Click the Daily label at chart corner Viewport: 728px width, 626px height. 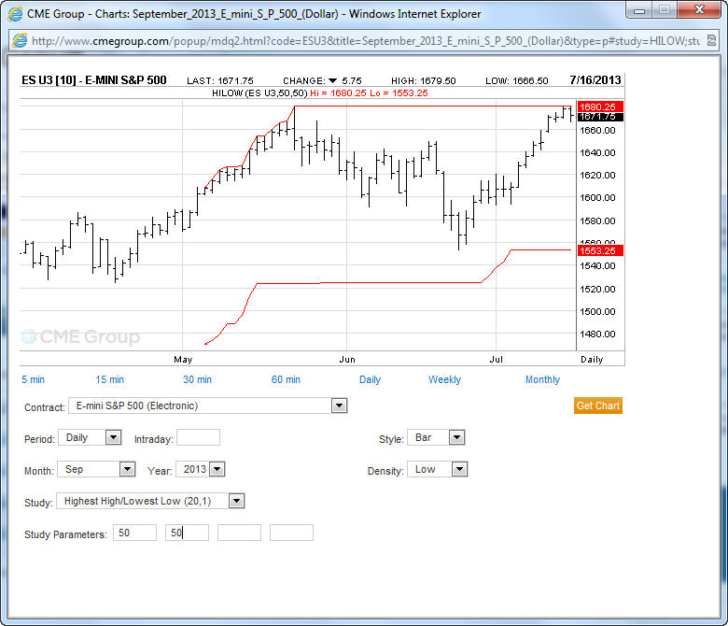click(592, 359)
